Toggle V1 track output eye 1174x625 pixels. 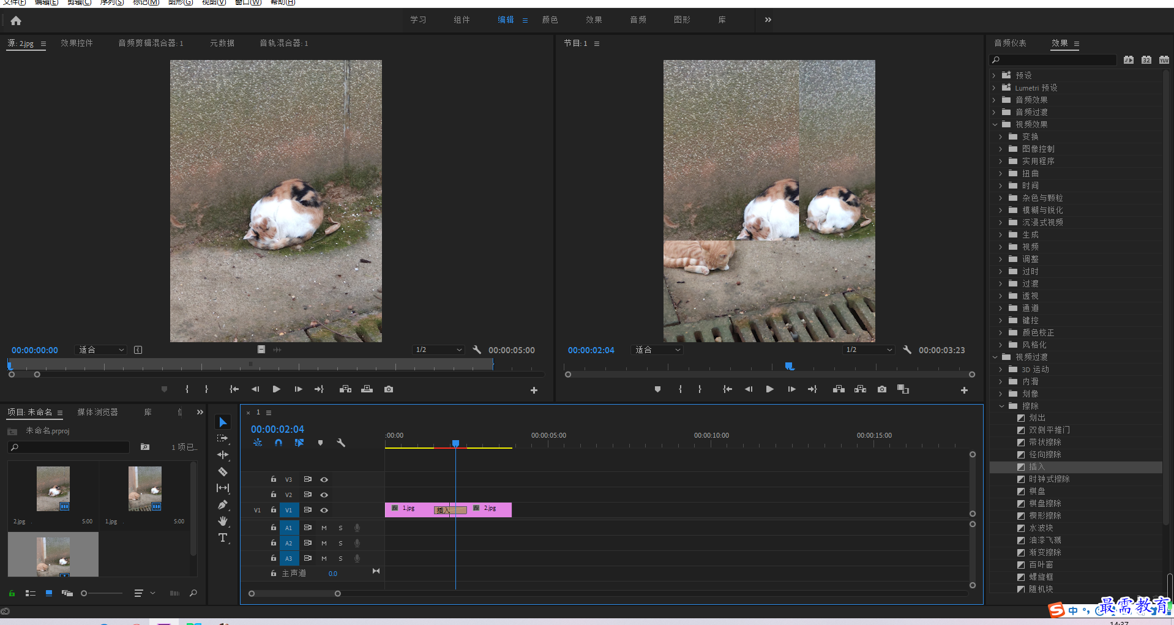point(324,511)
